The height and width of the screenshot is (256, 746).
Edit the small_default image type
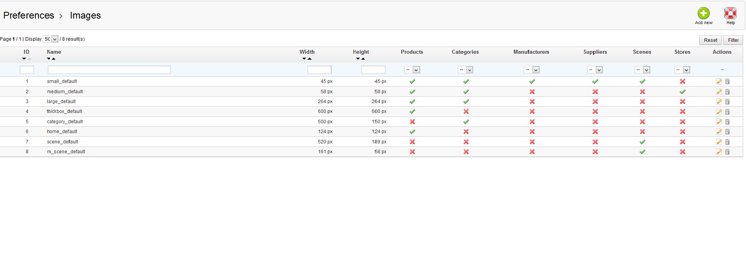point(719,81)
